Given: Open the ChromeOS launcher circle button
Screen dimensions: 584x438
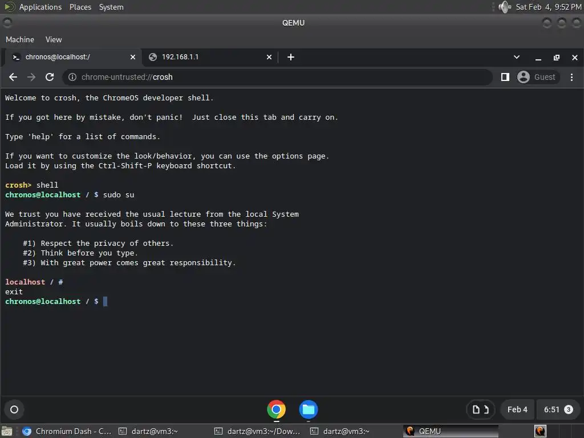Looking at the screenshot, I should (14, 409).
